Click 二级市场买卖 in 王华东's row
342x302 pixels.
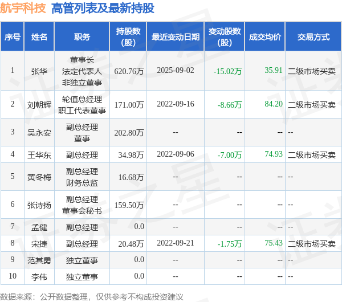click(x=312, y=155)
